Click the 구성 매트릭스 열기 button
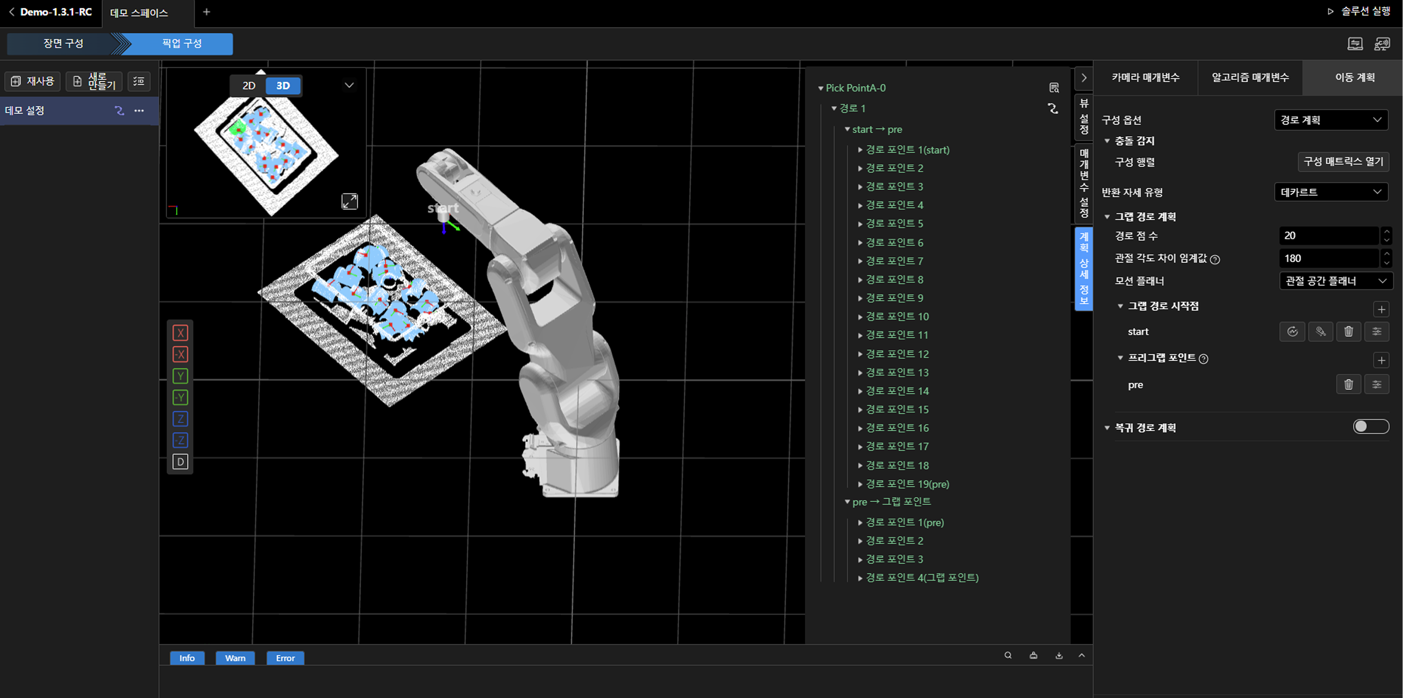The height and width of the screenshot is (698, 1403). (1342, 162)
